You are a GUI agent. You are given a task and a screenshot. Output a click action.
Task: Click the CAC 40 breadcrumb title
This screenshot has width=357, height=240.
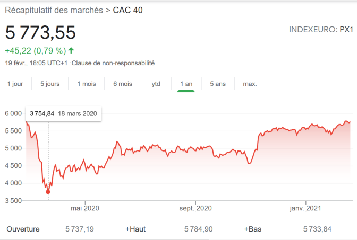(x=127, y=10)
